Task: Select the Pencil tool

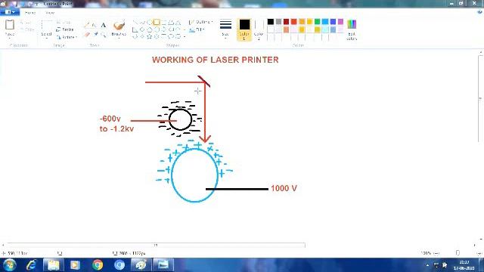Action: point(88,25)
